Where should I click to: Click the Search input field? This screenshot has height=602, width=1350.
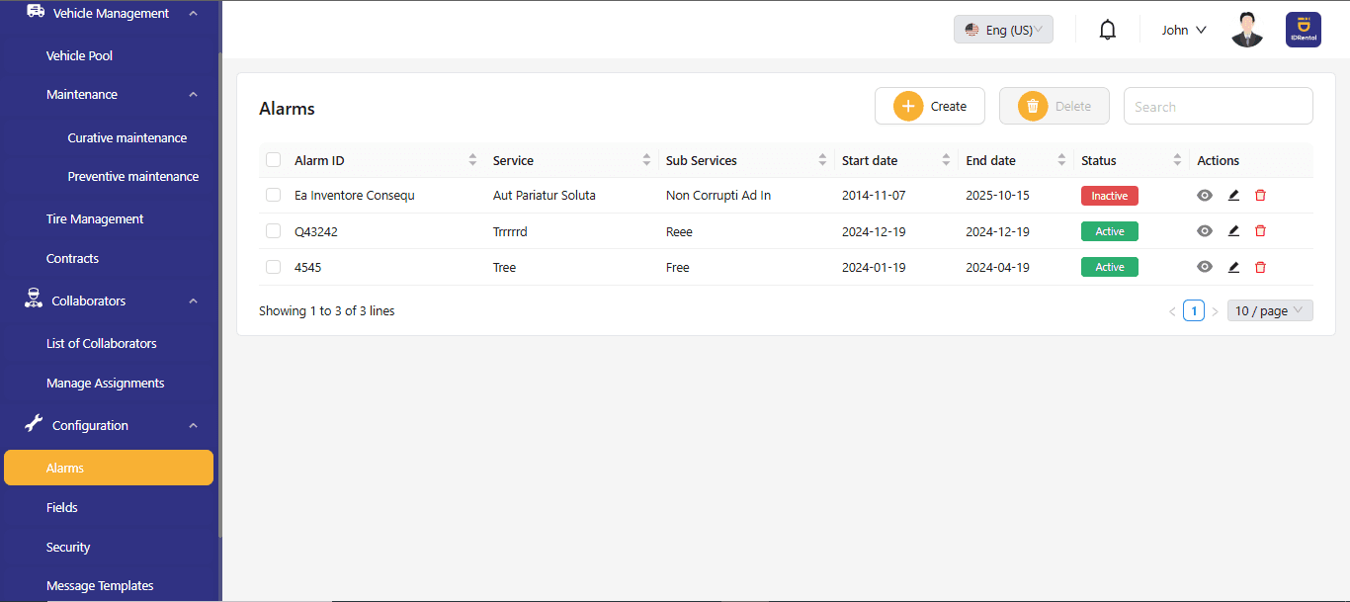pos(1219,106)
